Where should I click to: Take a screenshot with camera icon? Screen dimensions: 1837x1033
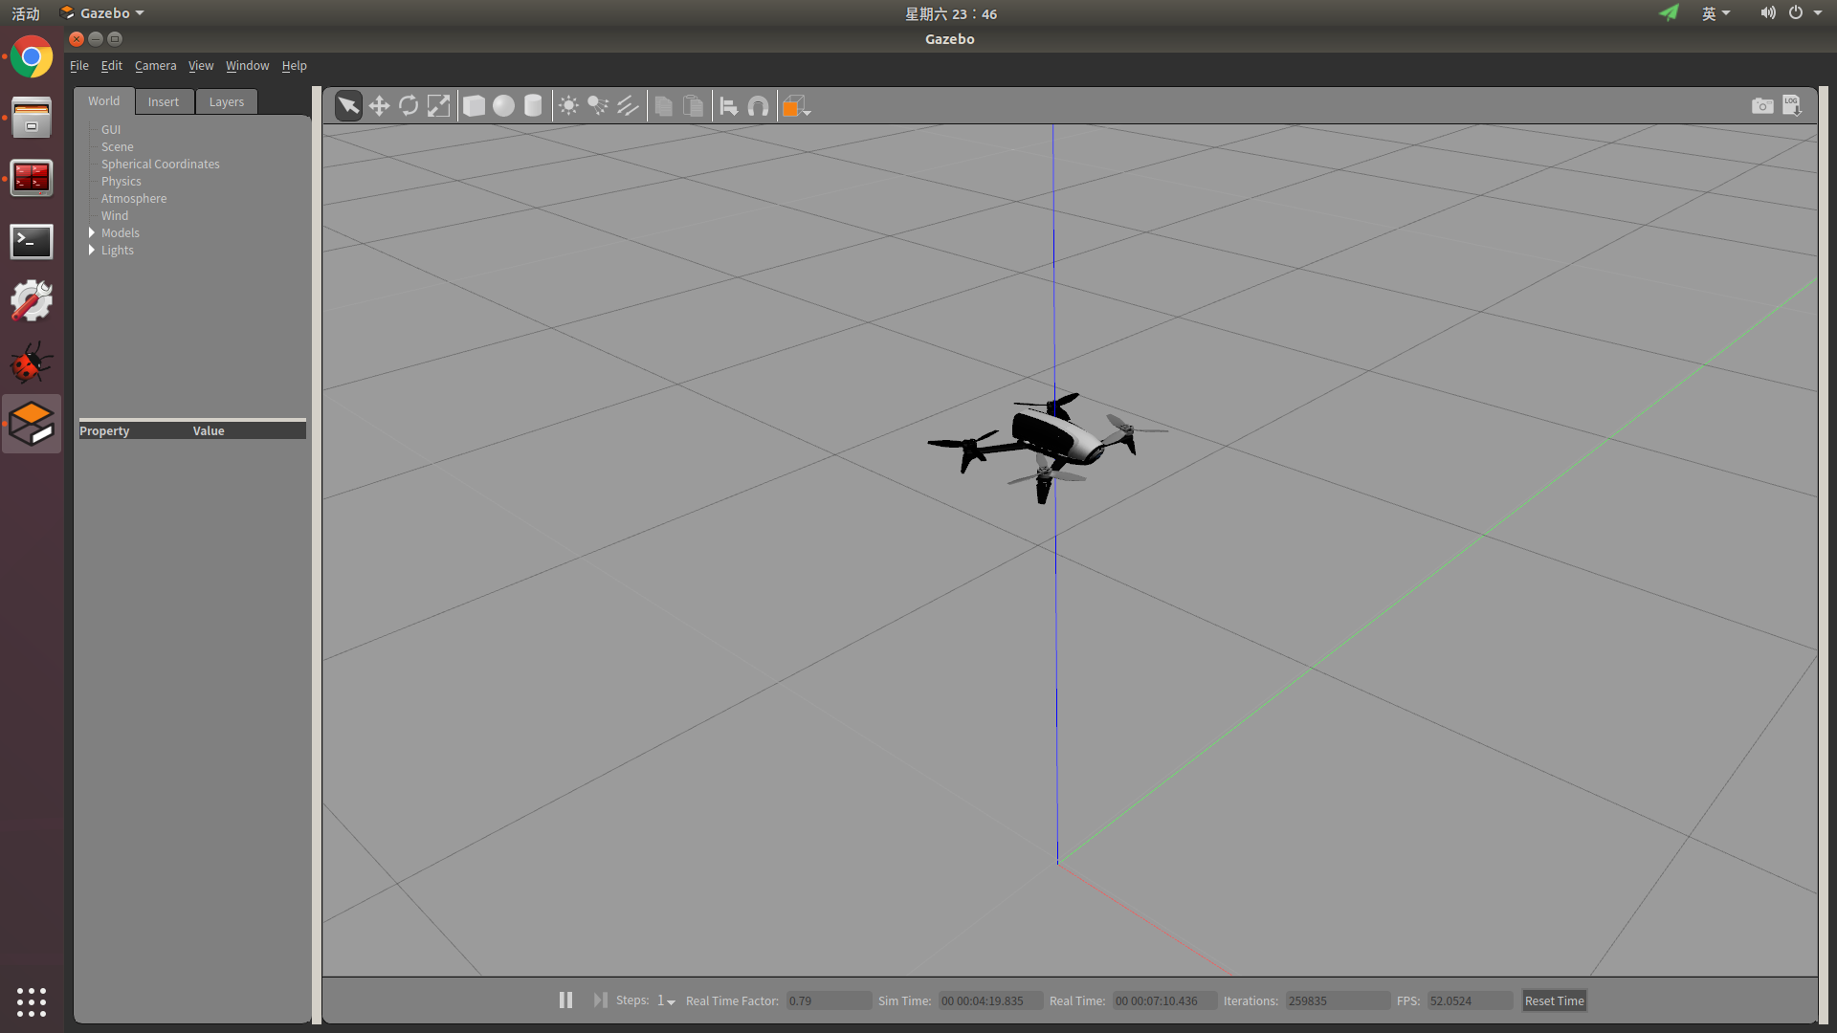[1762, 106]
